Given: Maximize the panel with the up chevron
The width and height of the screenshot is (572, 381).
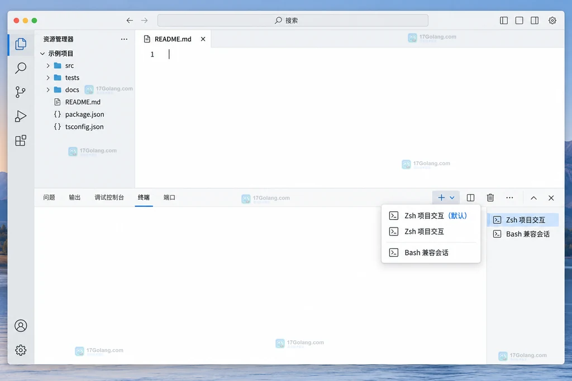Looking at the screenshot, I should pyautogui.click(x=533, y=198).
